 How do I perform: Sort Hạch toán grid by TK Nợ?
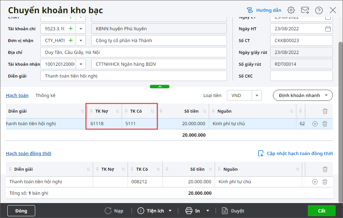(117, 111)
